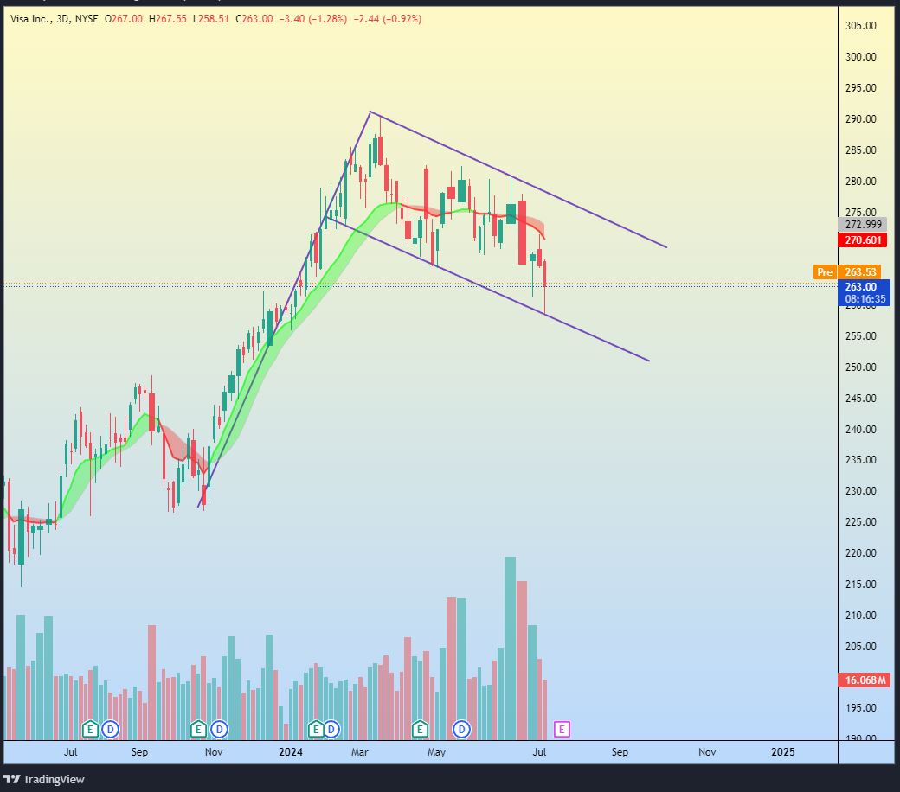Click the 2025 label on the time axis

coord(783,752)
